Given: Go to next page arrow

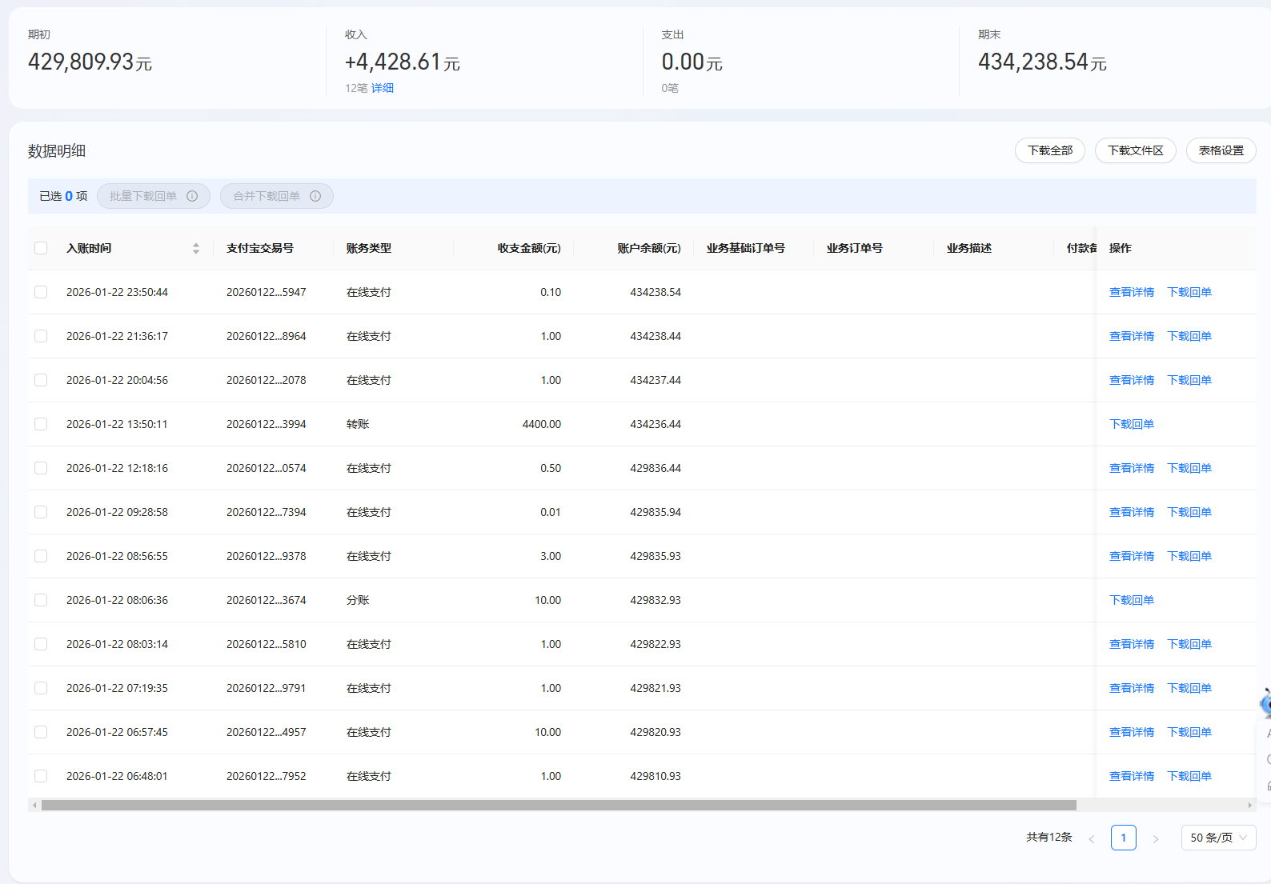Looking at the screenshot, I should pyautogui.click(x=1155, y=838).
